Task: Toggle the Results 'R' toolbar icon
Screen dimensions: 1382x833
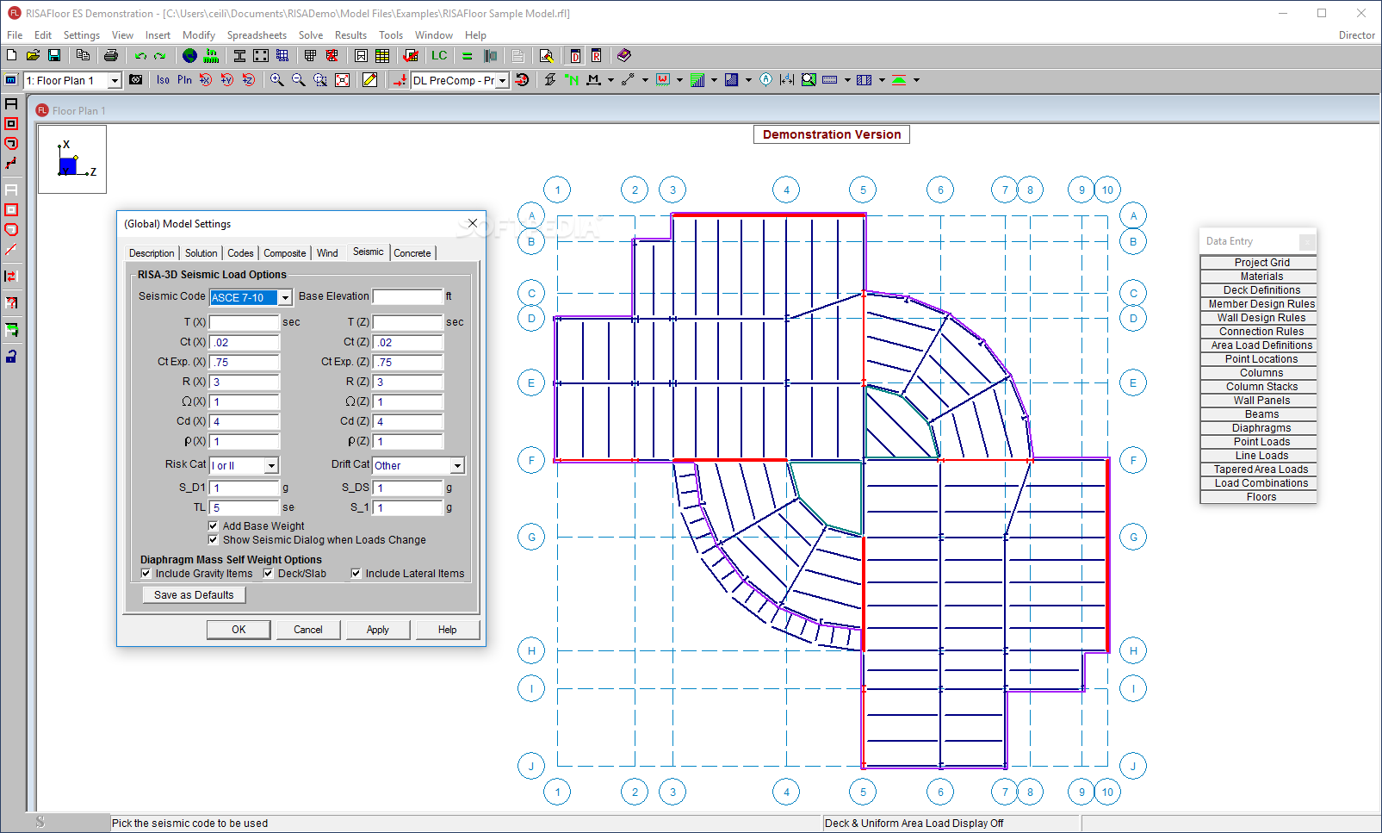Action: tap(596, 55)
